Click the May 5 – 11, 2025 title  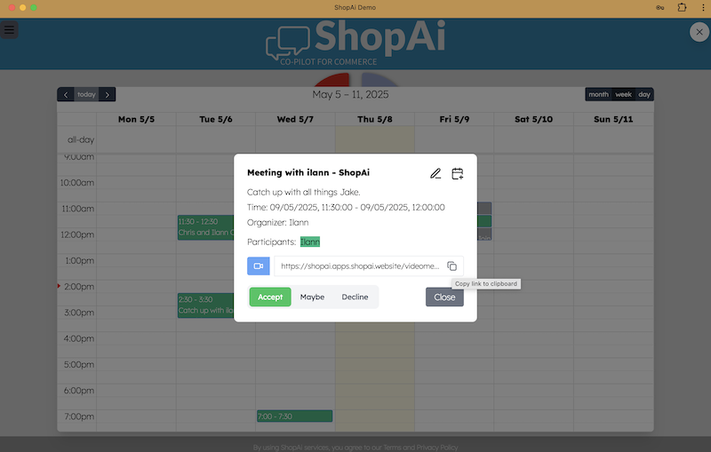point(350,95)
